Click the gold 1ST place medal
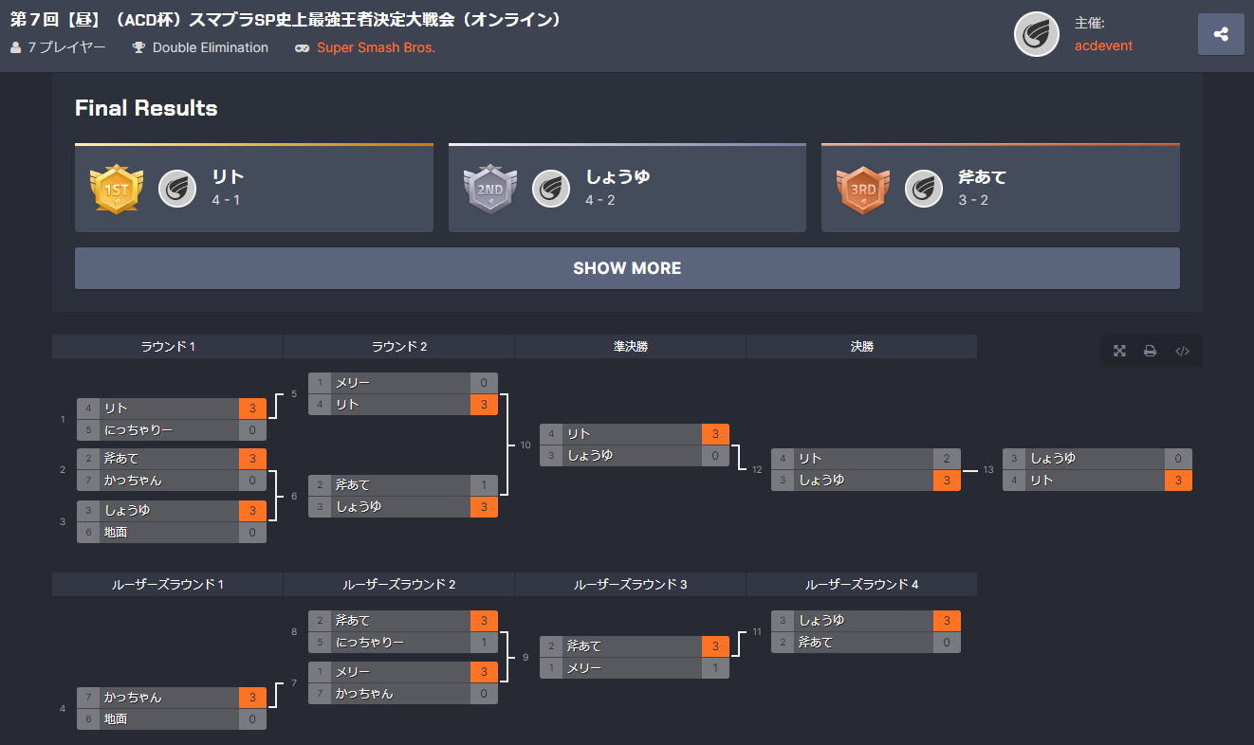Viewport: 1254px width, 745px height. click(116, 189)
